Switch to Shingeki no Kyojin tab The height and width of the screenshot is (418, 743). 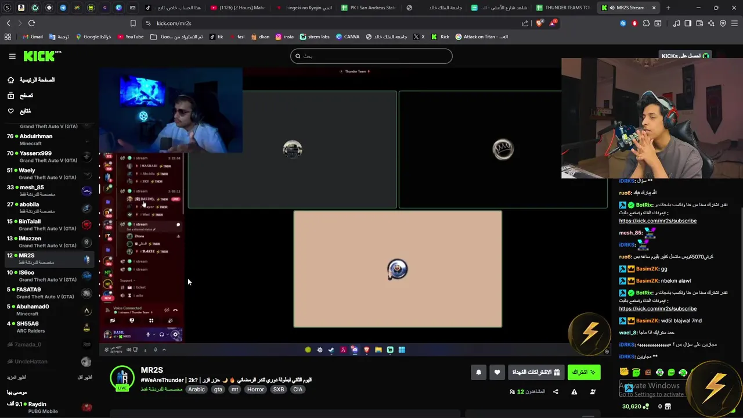tap(303, 8)
